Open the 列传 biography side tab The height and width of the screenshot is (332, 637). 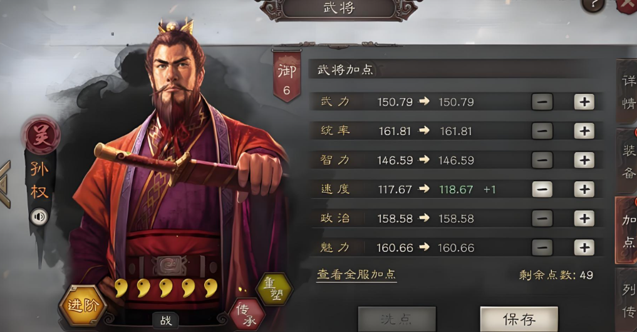(628, 300)
